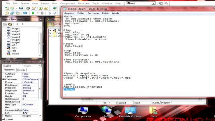Click the Pause debugger icon
Screen dimensions: 215x121
(x=42, y=13)
